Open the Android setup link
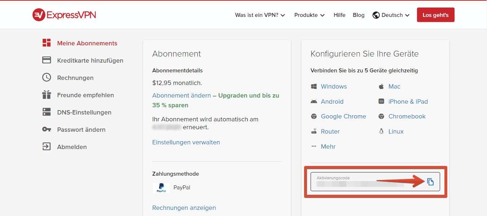Viewport: 487px width, 216px height. click(x=332, y=102)
